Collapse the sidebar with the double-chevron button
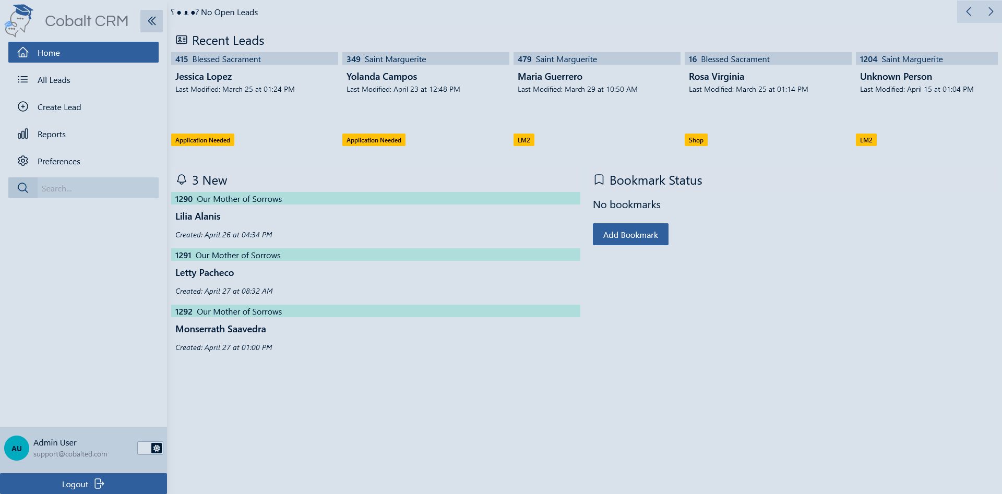The width and height of the screenshot is (1002, 494). 151,21
